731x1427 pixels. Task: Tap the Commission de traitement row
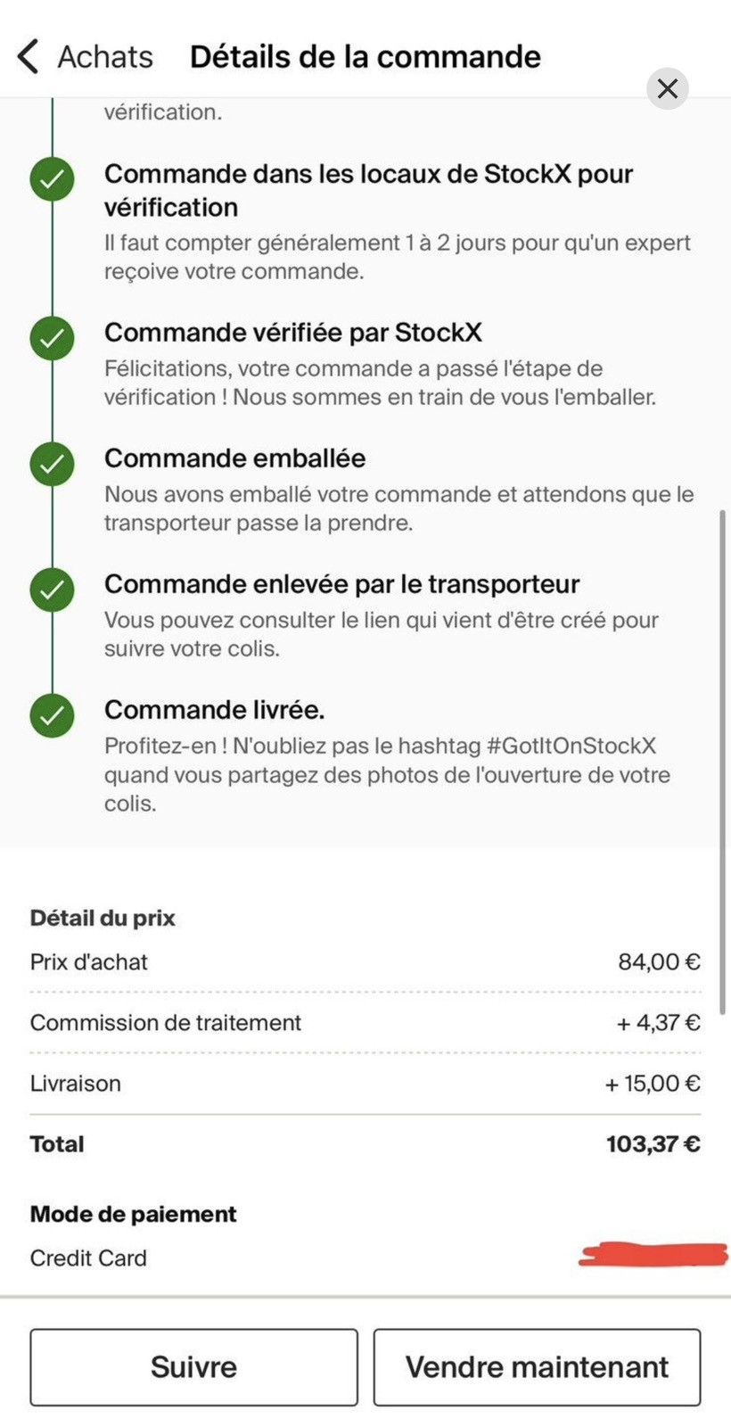click(365, 1023)
